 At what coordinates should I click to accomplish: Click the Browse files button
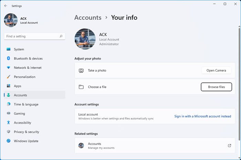tap(216, 87)
